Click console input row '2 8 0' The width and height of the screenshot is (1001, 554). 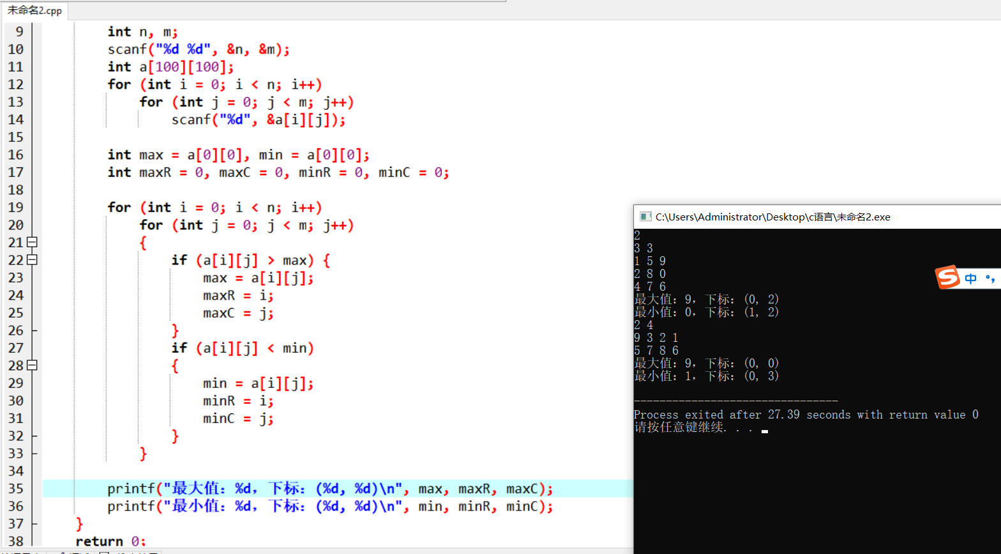click(650, 273)
